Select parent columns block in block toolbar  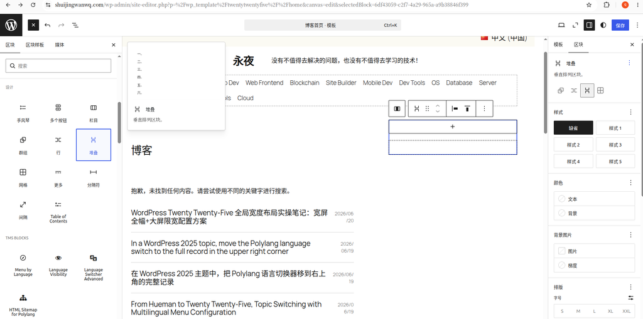[397, 108]
